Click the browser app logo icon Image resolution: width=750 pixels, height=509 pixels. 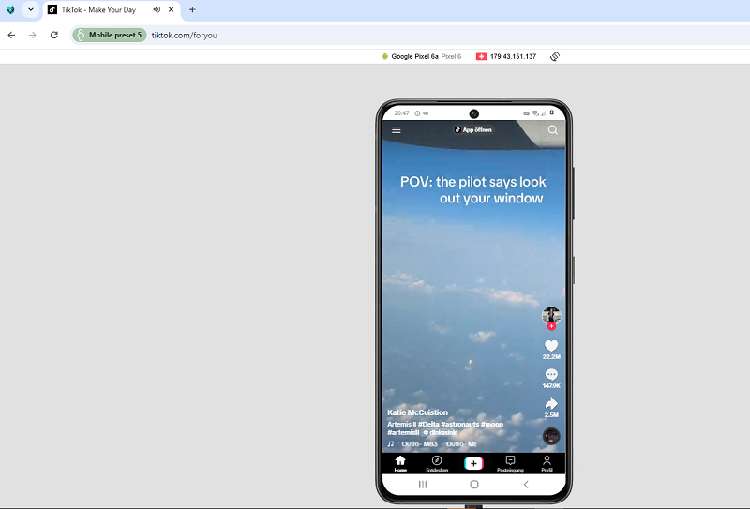pos(10,9)
